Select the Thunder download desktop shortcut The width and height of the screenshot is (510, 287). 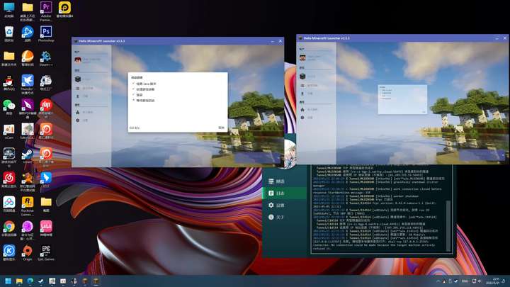pos(28,84)
